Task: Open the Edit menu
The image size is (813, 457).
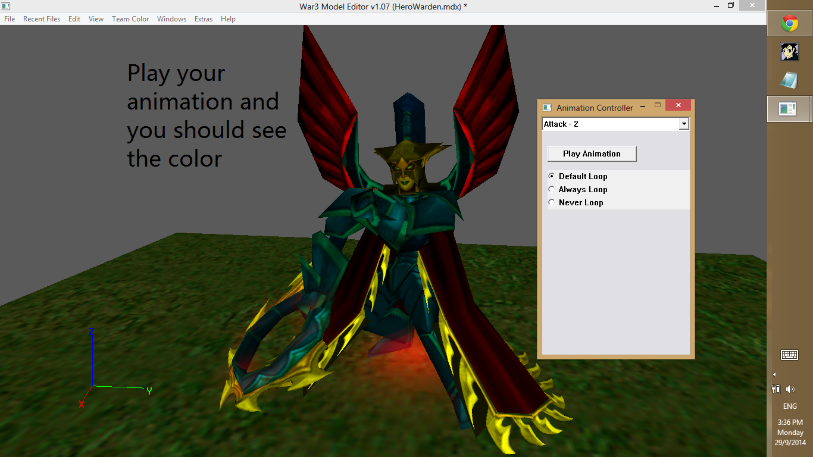Action: click(74, 19)
